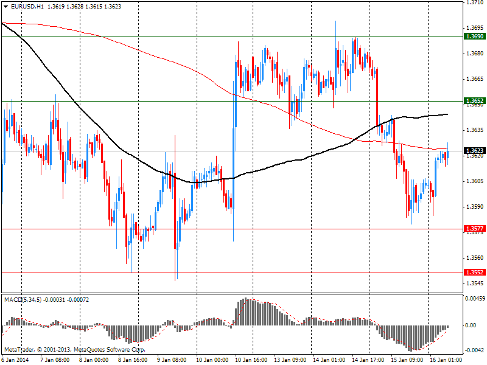Click the 8 Jan 00:00 time axis label
The height and width of the screenshot is (365, 487).
pyautogui.click(x=94, y=360)
